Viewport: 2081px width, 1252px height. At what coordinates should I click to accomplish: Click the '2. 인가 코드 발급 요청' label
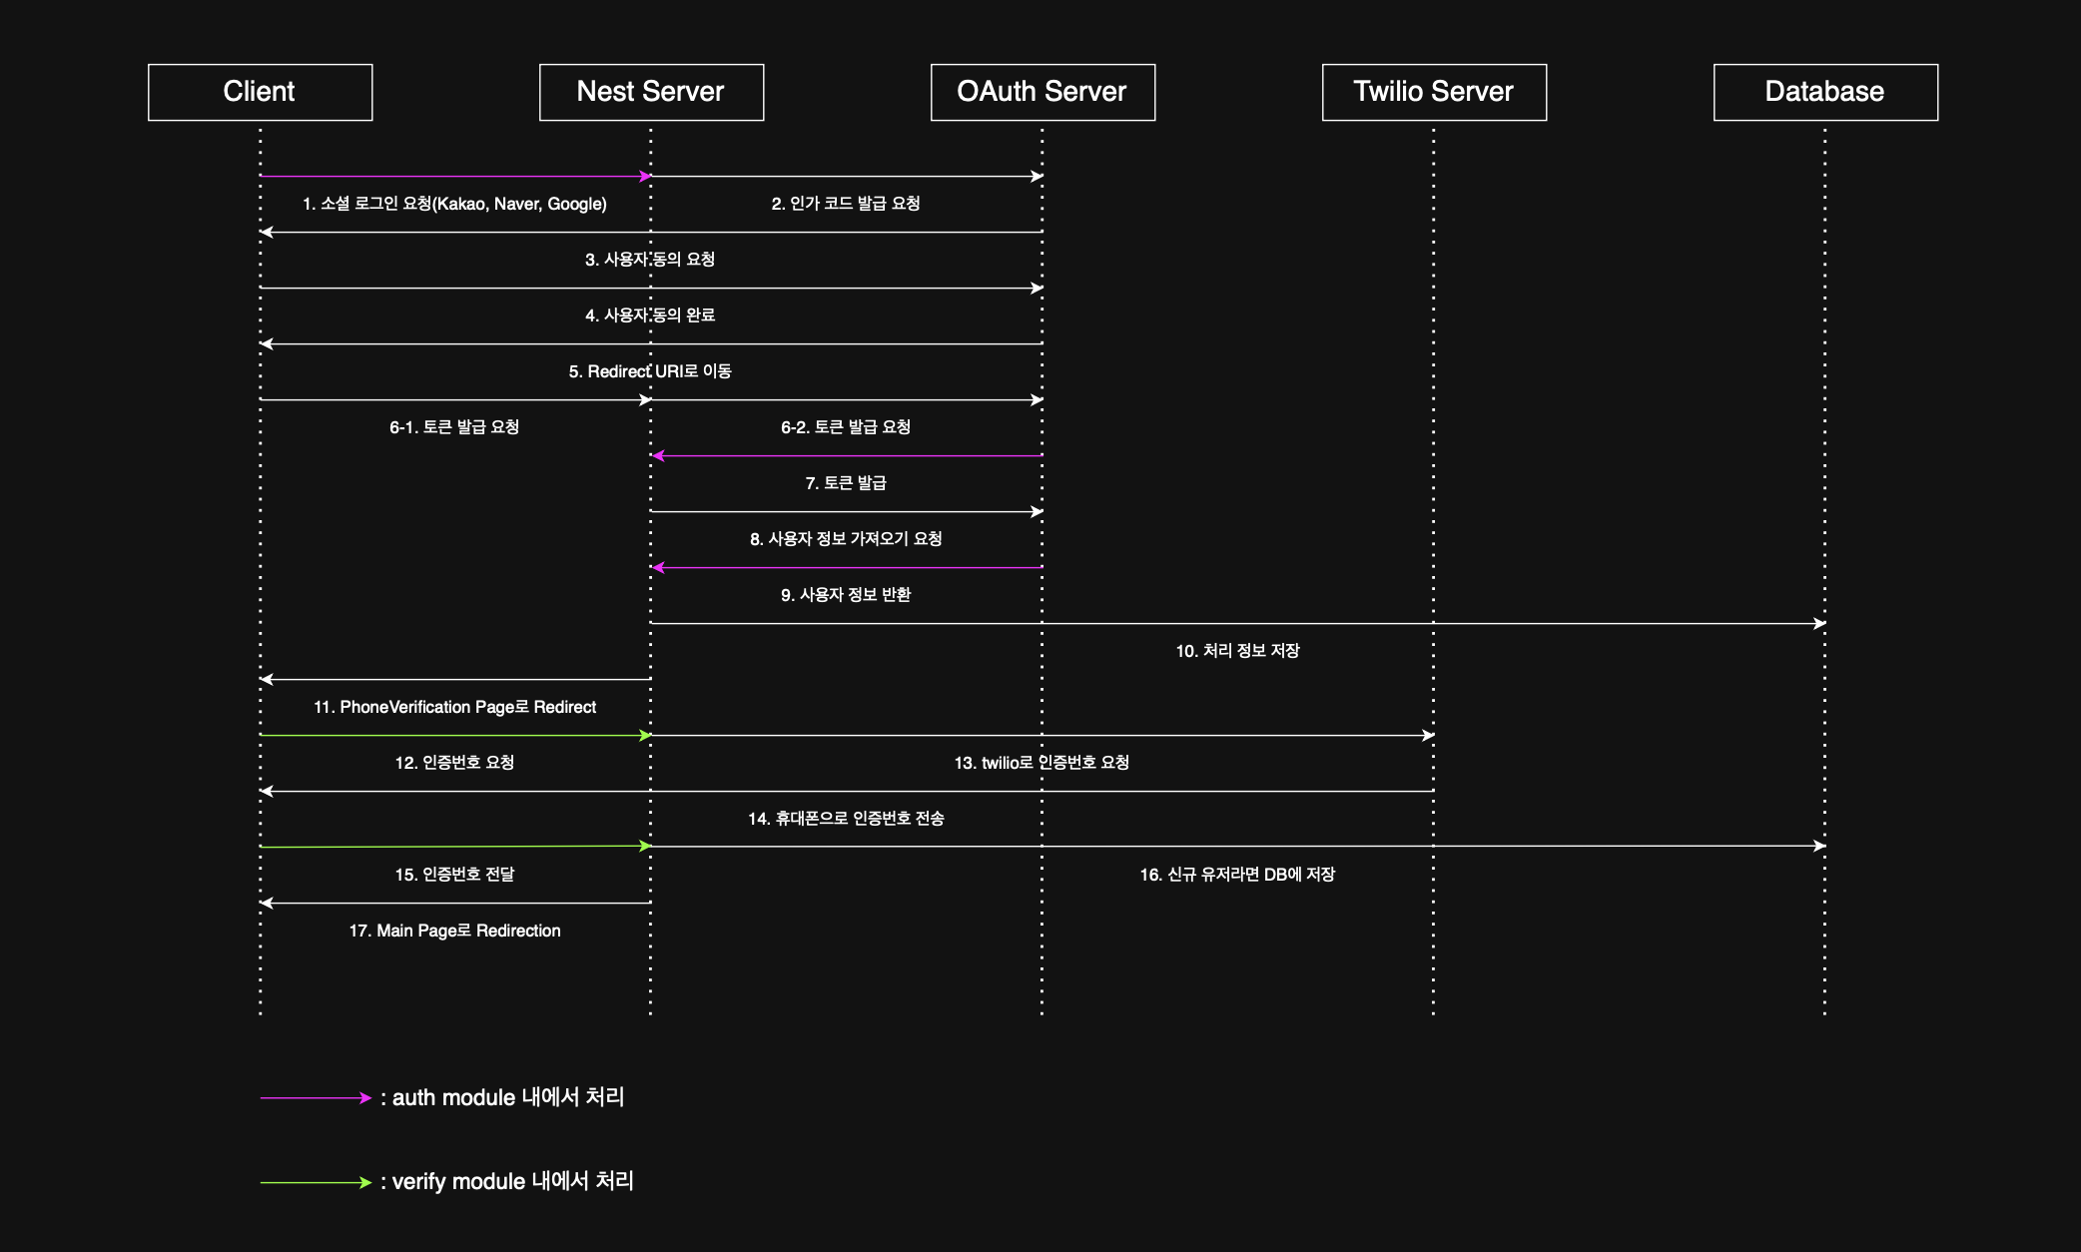click(x=846, y=204)
